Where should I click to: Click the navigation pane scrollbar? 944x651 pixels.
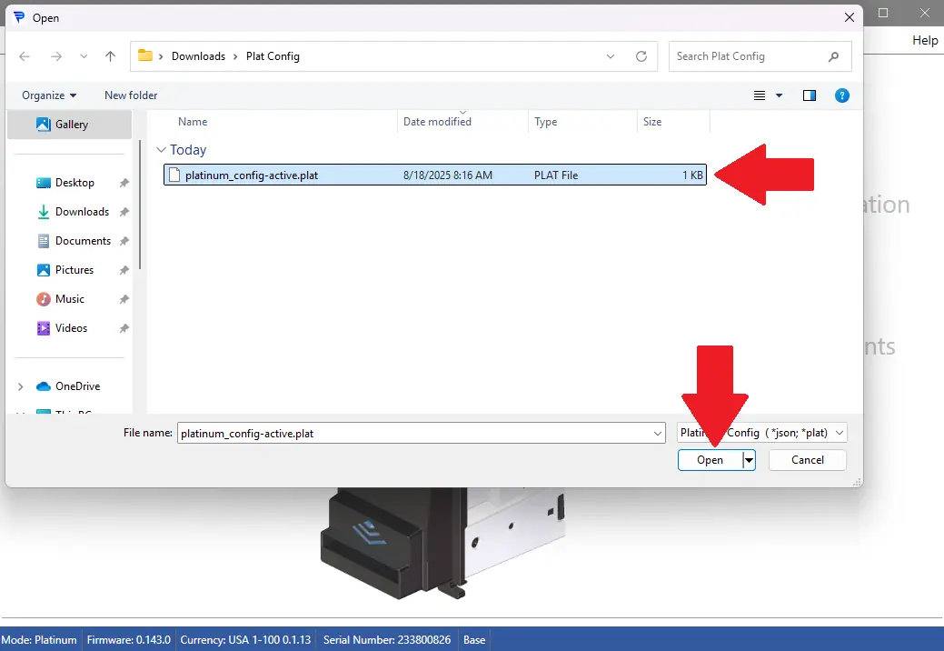click(x=140, y=205)
